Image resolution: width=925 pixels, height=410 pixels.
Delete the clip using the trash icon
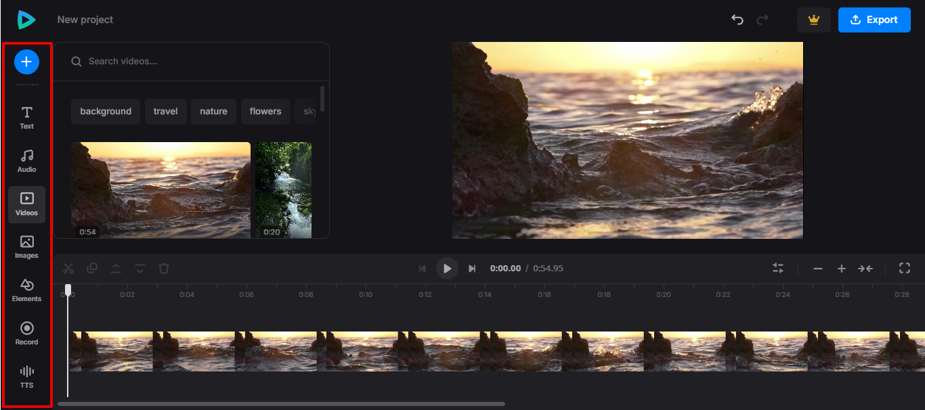pos(163,268)
